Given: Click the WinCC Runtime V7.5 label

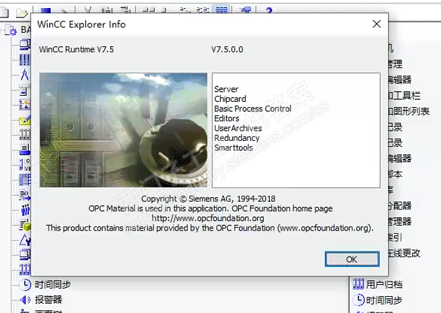Looking at the screenshot, I should tap(77, 50).
